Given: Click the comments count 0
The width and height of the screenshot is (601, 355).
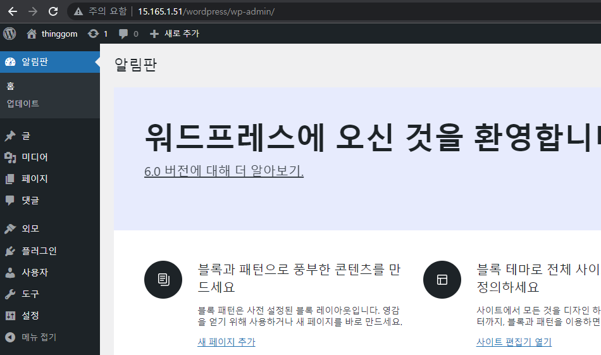Looking at the screenshot, I should [135, 34].
